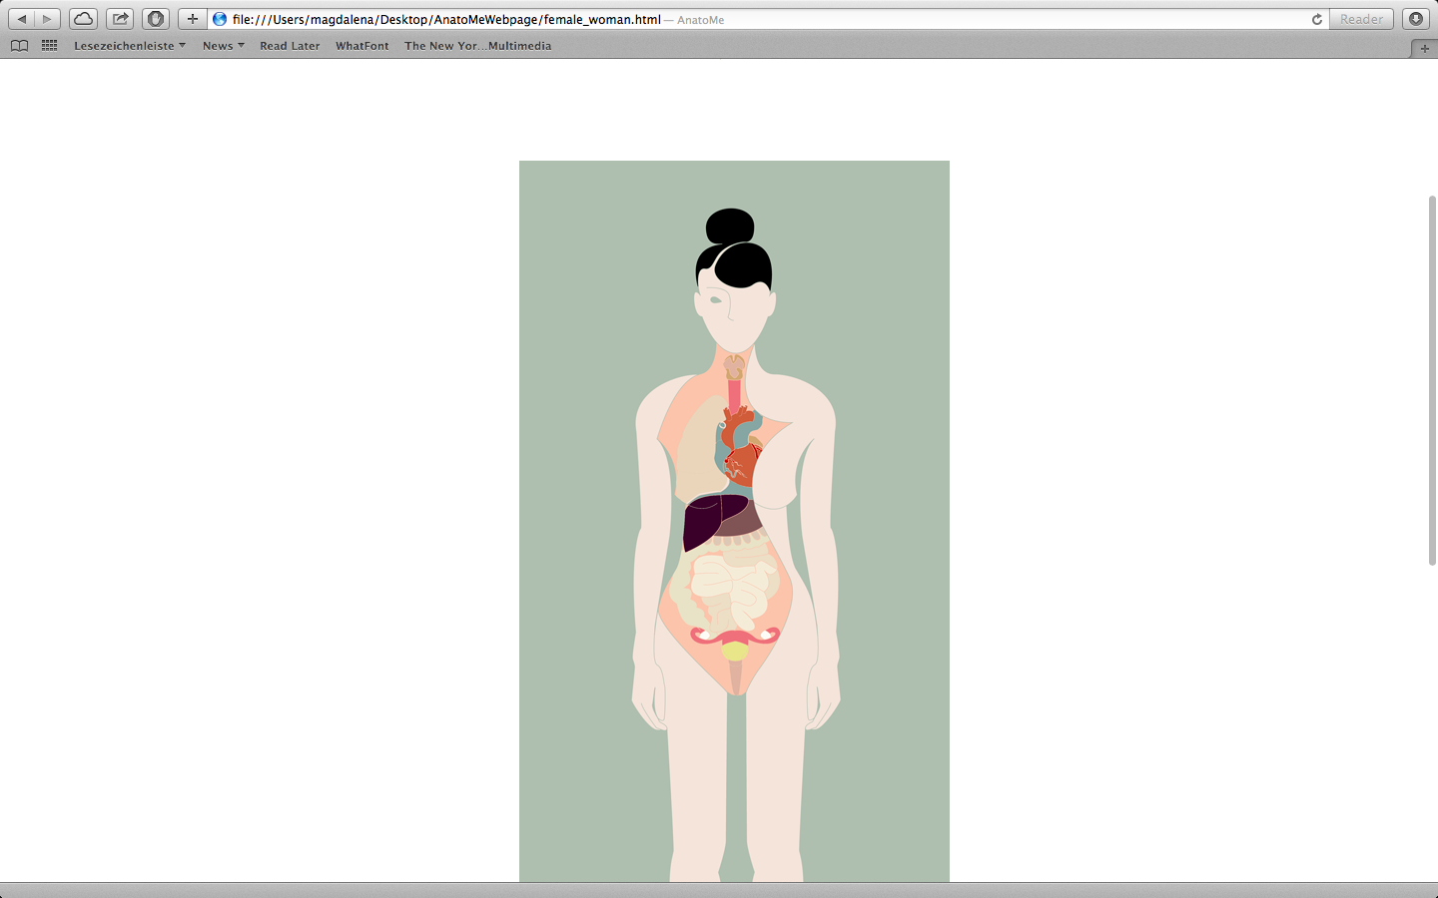This screenshot has height=898, width=1438.
Task: Open the Downloads arrow icon
Action: 1415,19
